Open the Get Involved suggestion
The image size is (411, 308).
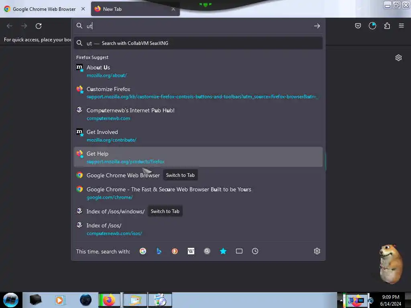(198, 136)
